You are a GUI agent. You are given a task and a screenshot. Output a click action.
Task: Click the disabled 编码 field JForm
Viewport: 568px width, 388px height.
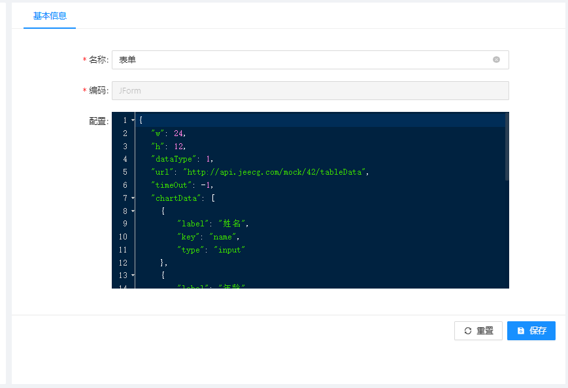click(310, 91)
